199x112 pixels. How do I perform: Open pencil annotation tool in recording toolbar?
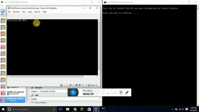point(127,92)
